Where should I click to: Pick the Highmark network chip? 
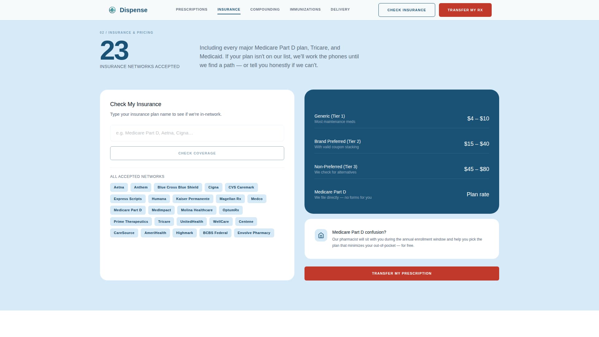[184, 233]
